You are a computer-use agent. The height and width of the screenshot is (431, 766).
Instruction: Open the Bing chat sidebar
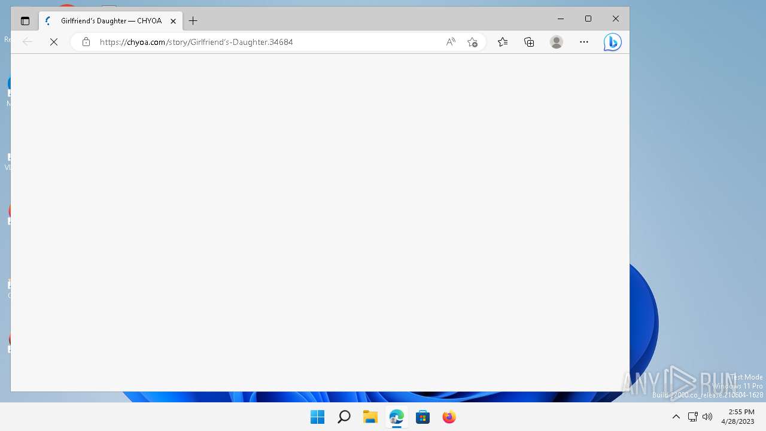(612, 42)
